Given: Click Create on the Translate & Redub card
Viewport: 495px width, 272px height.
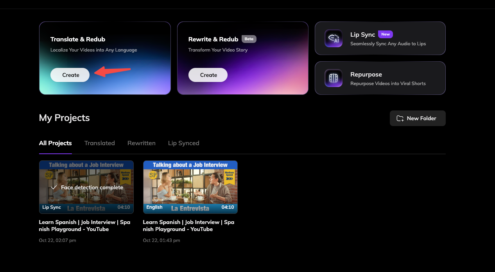Looking at the screenshot, I should pos(70,75).
